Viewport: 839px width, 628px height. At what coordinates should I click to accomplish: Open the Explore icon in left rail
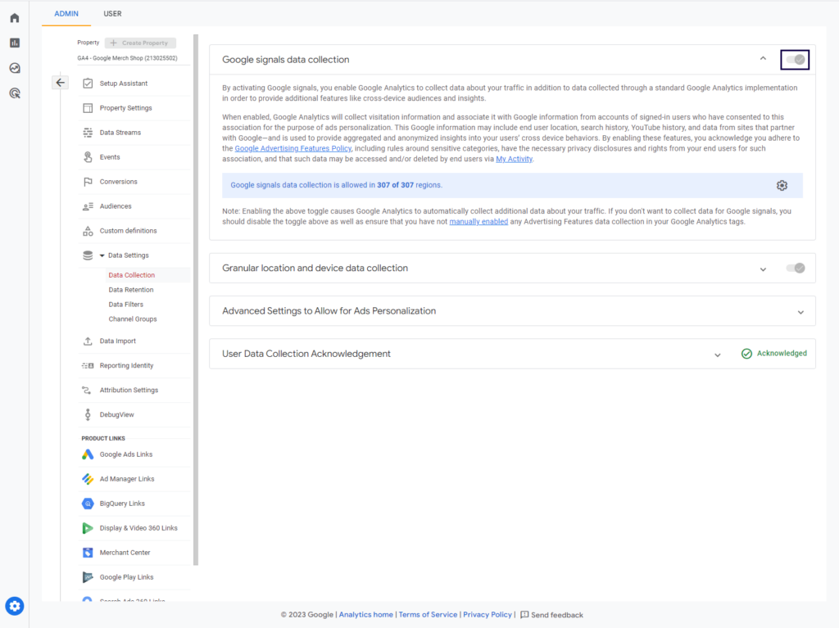(15, 68)
